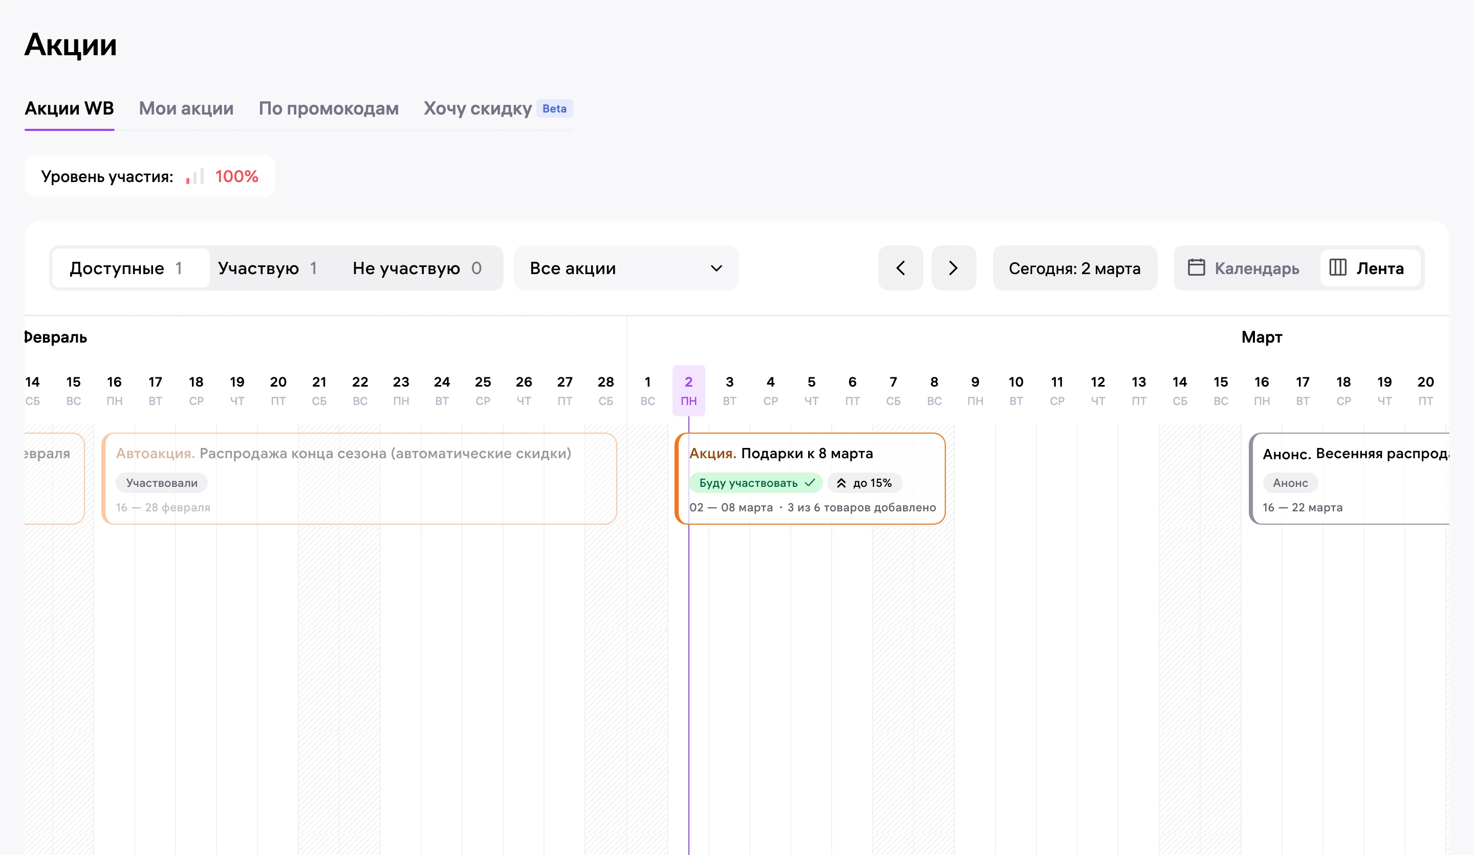Jump to Сегодня: 2 марта
This screenshot has height=855, width=1474.
pos(1074,268)
